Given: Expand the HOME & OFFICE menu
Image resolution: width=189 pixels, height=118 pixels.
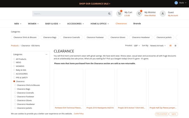Looking at the screenshot, I should coord(100,24).
